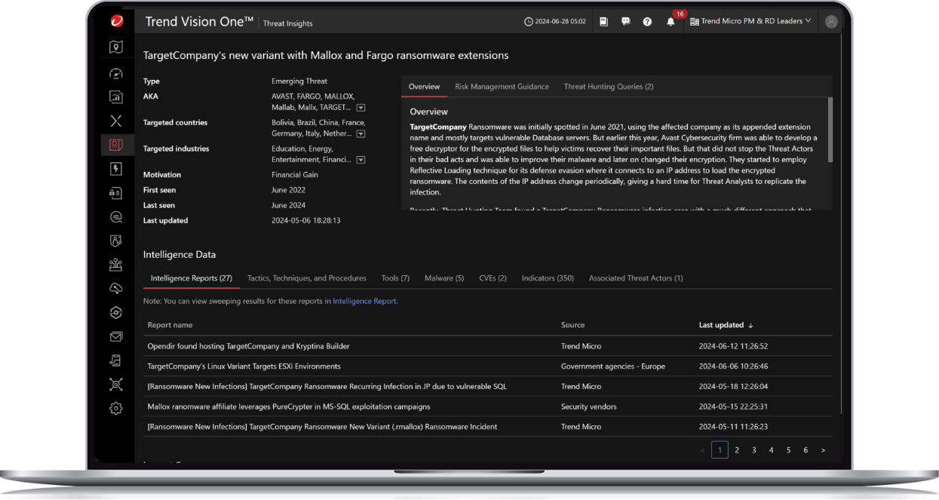Open the cloud security sidebar icon

pos(116,288)
